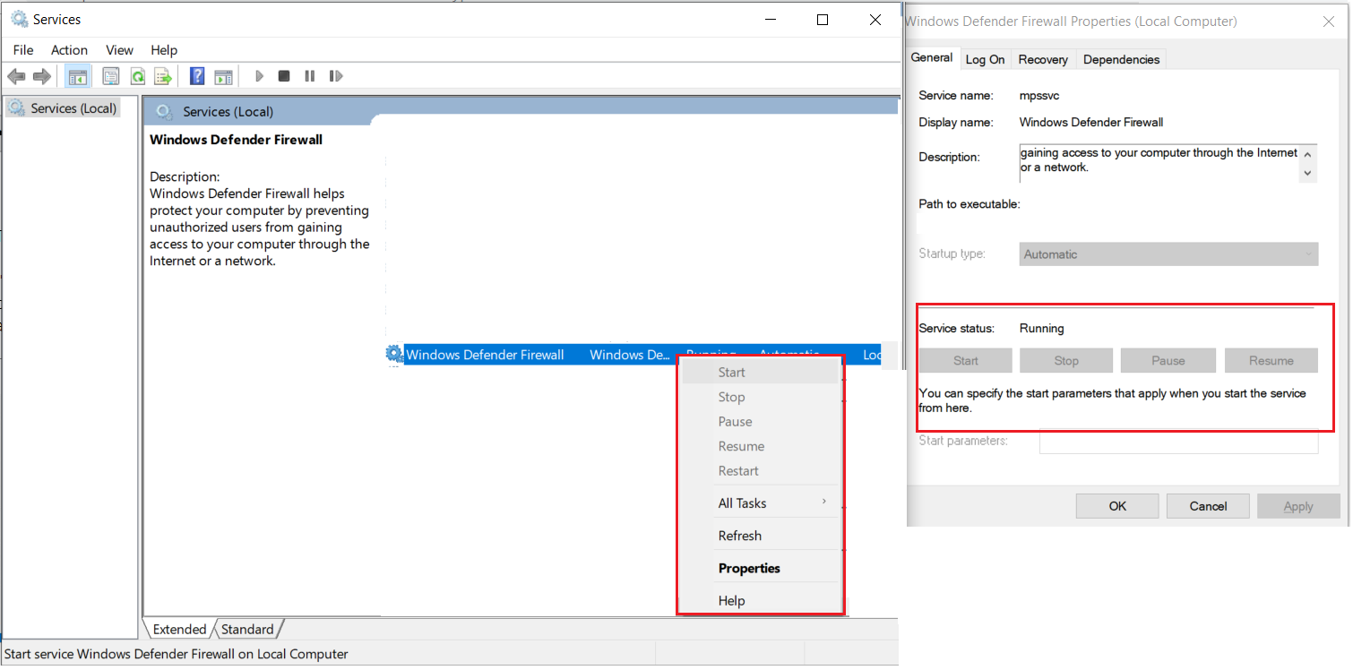
Task: Click the gear icon beside the Windows Defender Firewall row
Action: [x=394, y=354]
